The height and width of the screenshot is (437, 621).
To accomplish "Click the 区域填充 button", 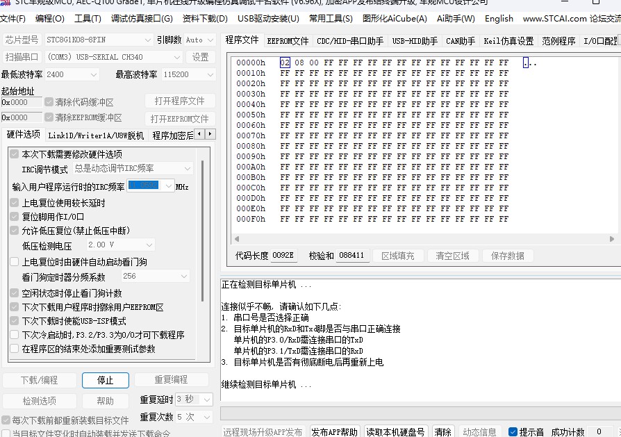I will pyautogui.click(x=398, y=256).
